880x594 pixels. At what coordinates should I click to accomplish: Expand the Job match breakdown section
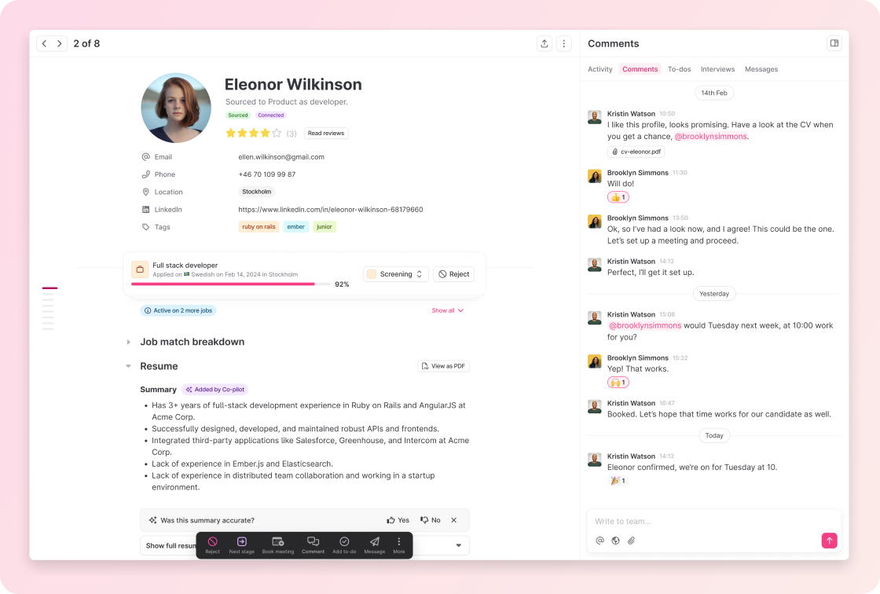click(x=129, y=342)
